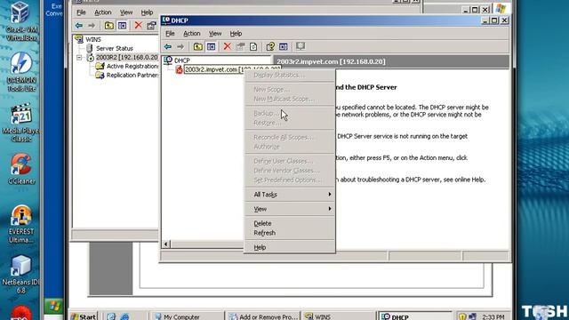Open DAEMON Tools Lite desktop icon
The image size is (569, 320).
tap(21, 72)
